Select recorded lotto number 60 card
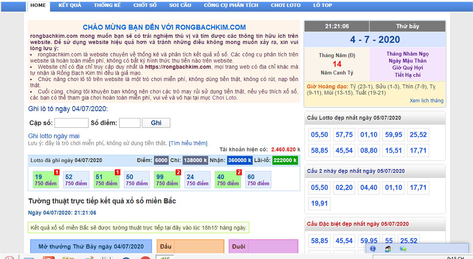 [x=258, y=180]
